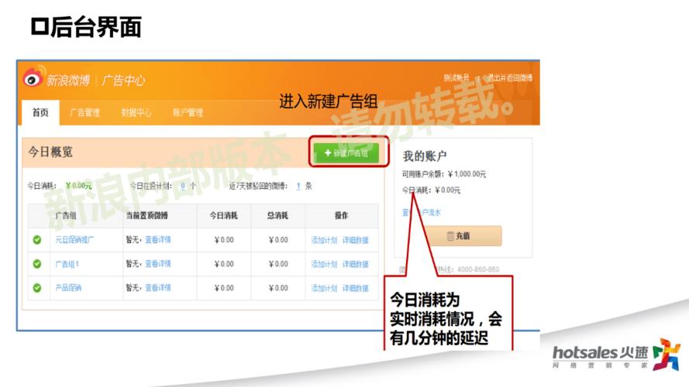The height and width of the screenshot is (387, 689).
Task: Click the green ¥0.00元 今日消耗 value
Action: [x=78, y=186]
